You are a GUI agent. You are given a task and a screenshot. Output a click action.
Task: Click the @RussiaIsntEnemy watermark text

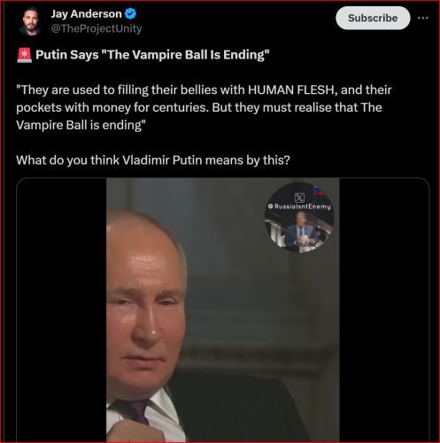(x=299, y=206)
